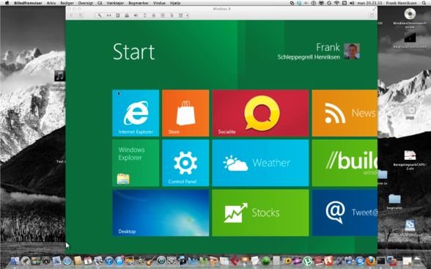The width and height of the screenshot is (431, 269).
Task: Click the printer icon in VM toolbar
Action: click(x=127, y=15)
